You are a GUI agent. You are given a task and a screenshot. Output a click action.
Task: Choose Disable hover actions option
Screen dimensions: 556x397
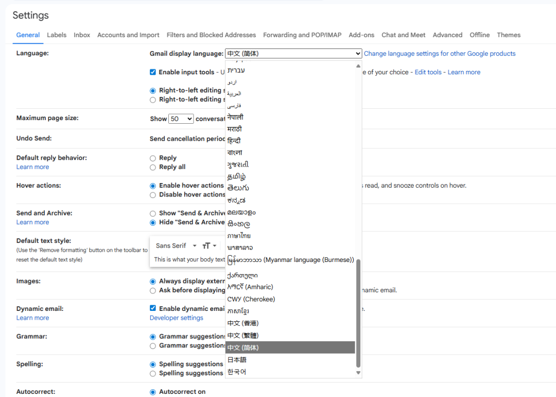pyautogui.click(x=153, y=195)
